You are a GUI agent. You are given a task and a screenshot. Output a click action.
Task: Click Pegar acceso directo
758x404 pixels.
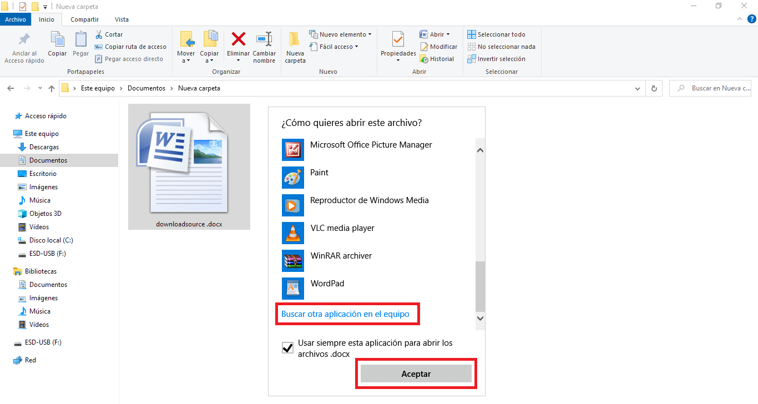(129, 59)
